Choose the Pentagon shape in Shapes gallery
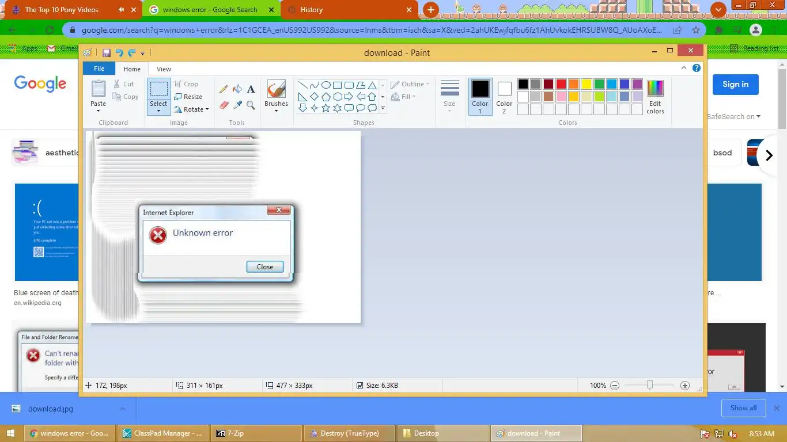The height and width of the screenshot is (442, 787). tap(326, 97)
